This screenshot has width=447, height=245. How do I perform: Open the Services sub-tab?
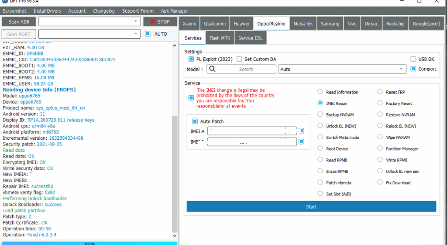[x=193, y=38]
